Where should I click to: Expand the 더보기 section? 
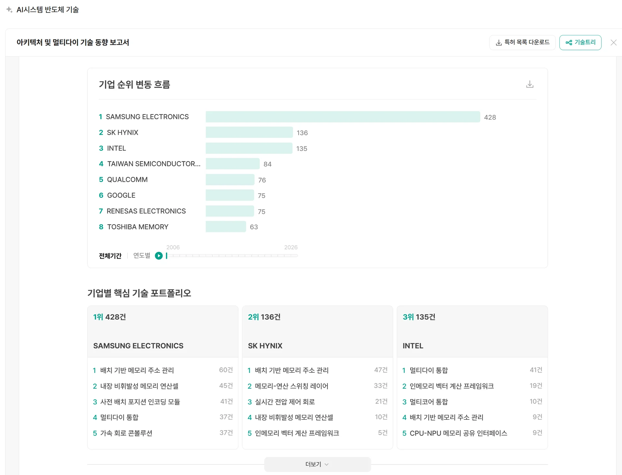click(x=313, y=464)
